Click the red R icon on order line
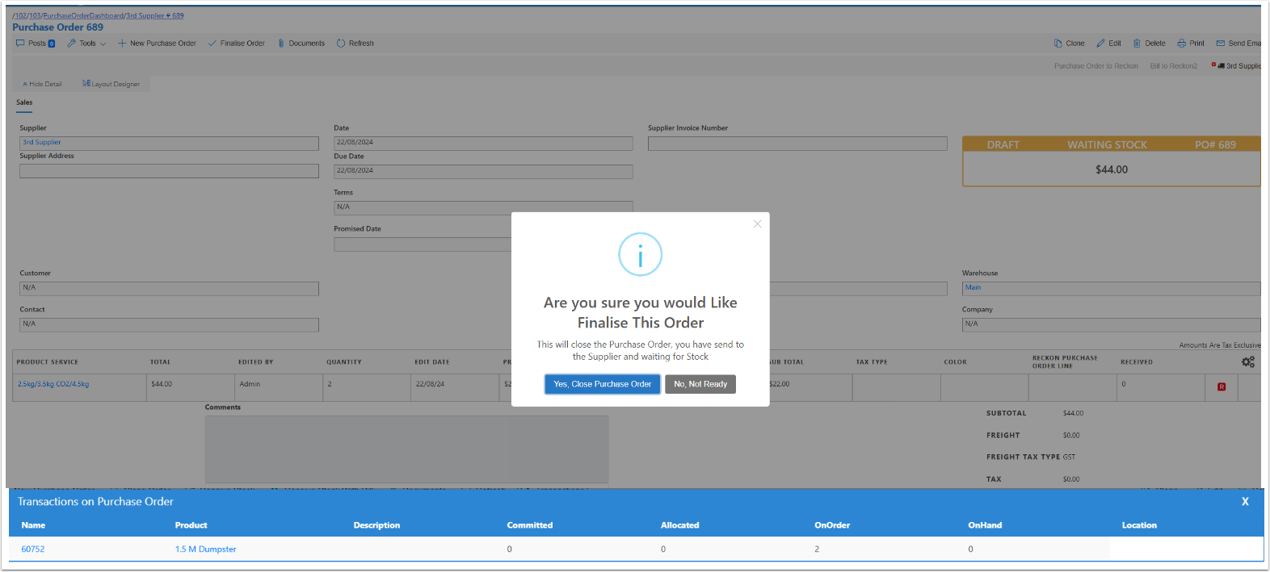The width and height of the screenshot is (1270, 572). (x=1221, y=387)
